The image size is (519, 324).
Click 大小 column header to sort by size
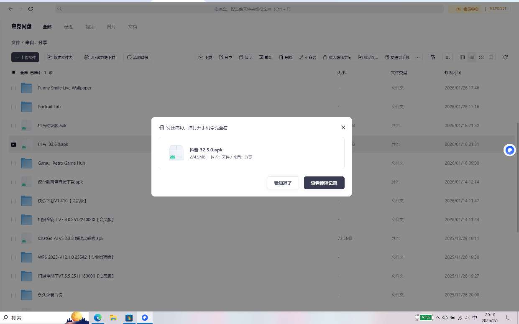click(341, 72)
